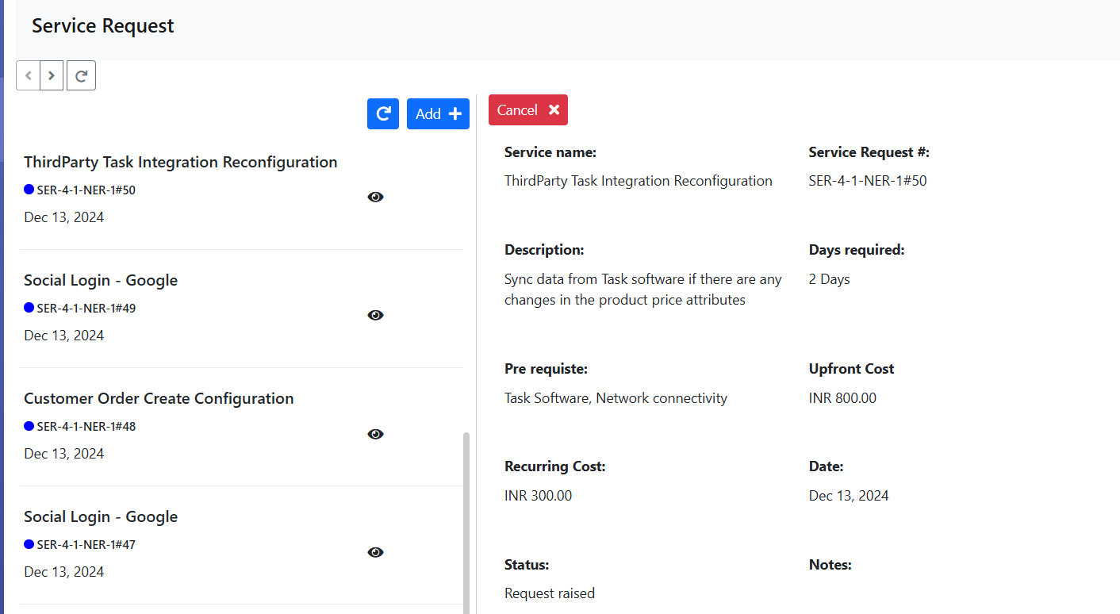Add a new service request

438,113
